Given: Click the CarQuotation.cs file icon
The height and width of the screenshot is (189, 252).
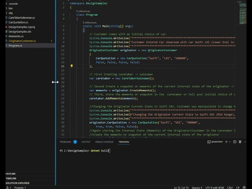Looking at the screenshot, I should click(6, 22).
